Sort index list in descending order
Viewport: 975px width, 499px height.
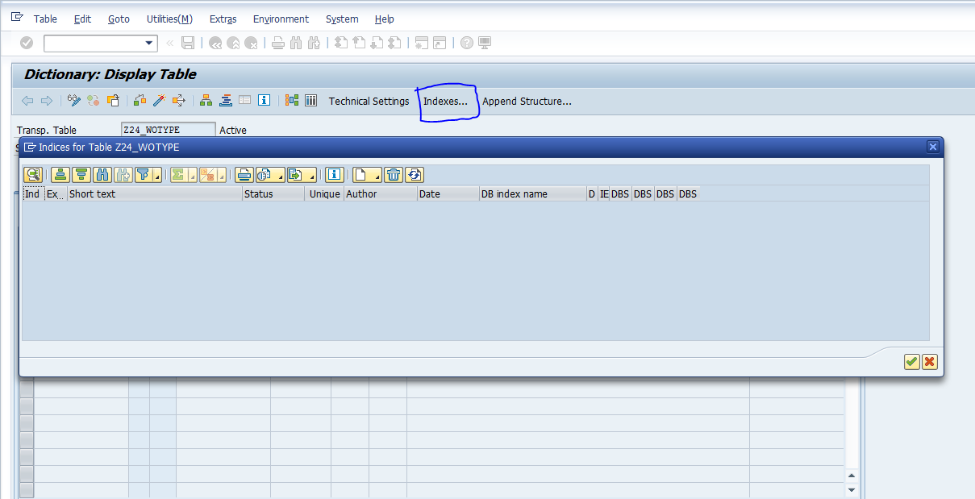[81, 175]
